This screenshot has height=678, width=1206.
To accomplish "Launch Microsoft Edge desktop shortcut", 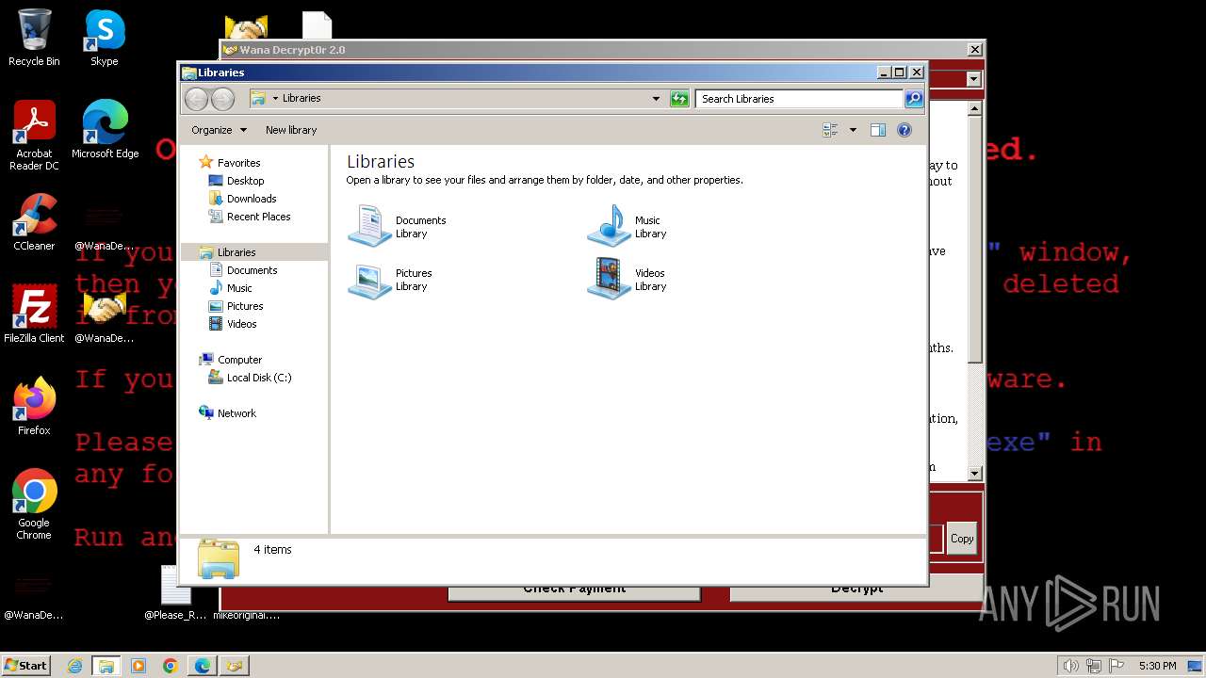I will (x=105, y=129).
